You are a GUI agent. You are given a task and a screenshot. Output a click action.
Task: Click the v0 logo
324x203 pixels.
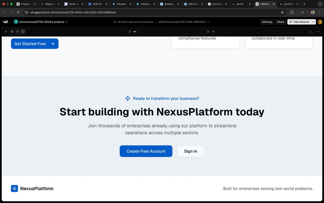[x=5, y=22]
